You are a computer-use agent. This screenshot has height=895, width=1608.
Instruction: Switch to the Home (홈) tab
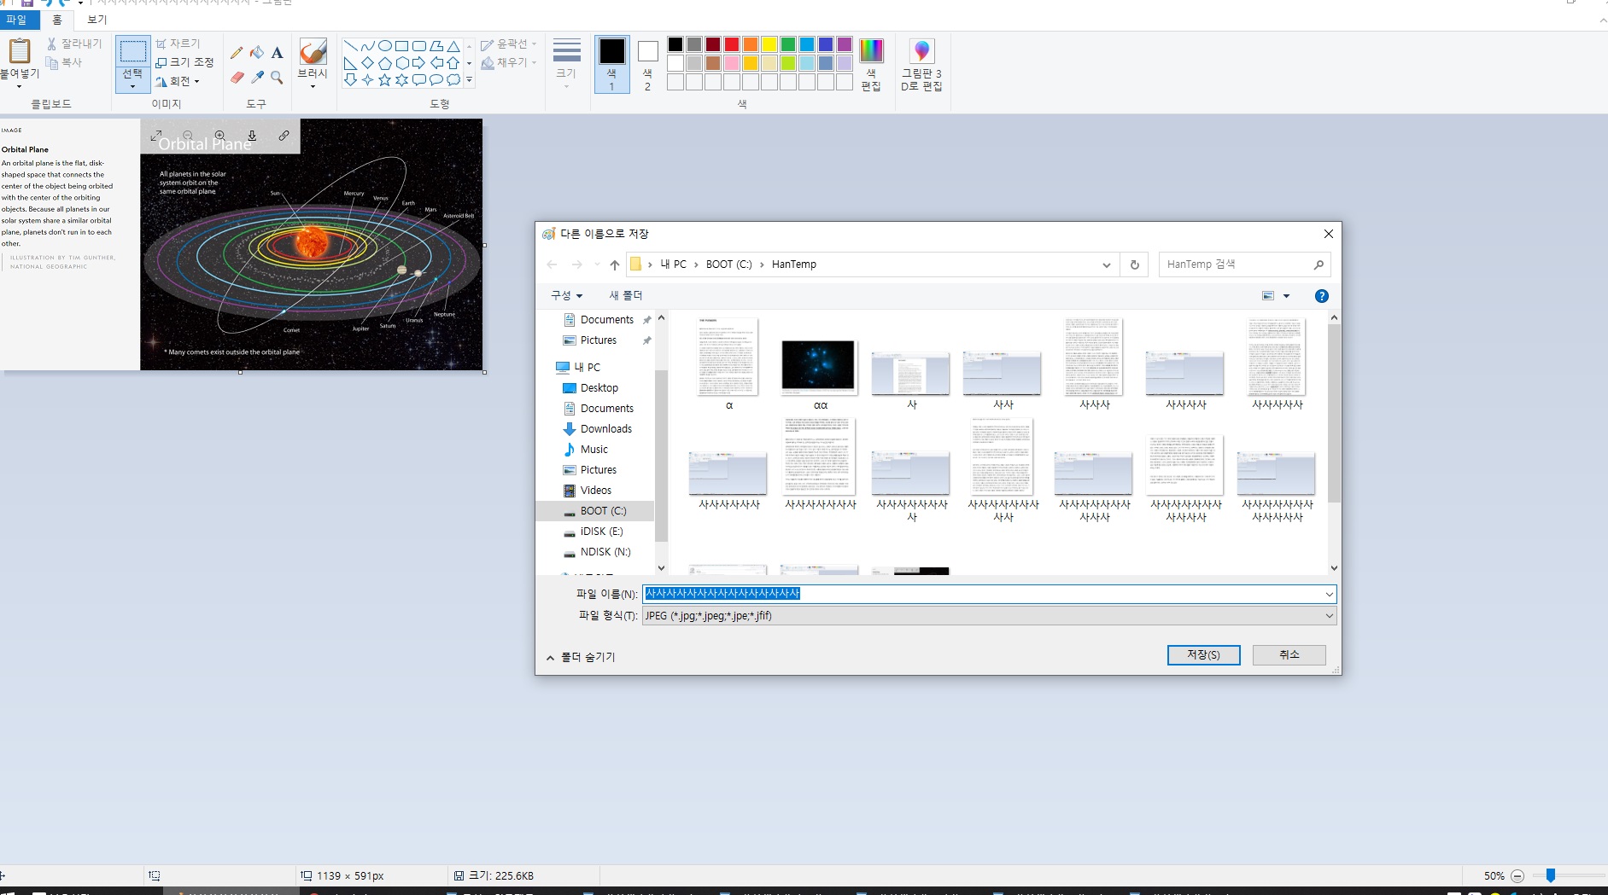click(x=57, y=20)
